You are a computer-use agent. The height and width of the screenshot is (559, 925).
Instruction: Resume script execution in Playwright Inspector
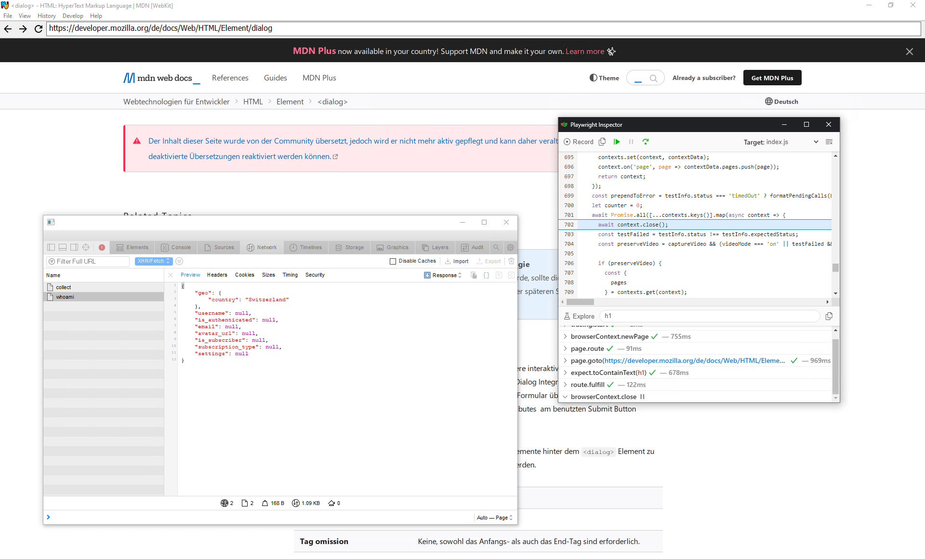pyautogui.click(x=617, y=142)
